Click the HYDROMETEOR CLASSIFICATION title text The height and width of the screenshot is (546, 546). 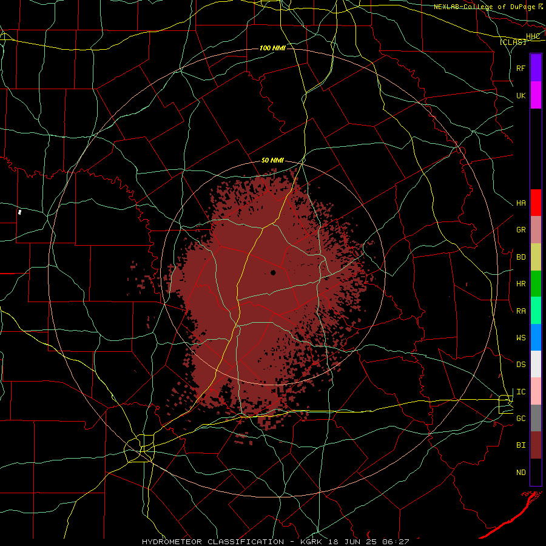tap(213, 542)
